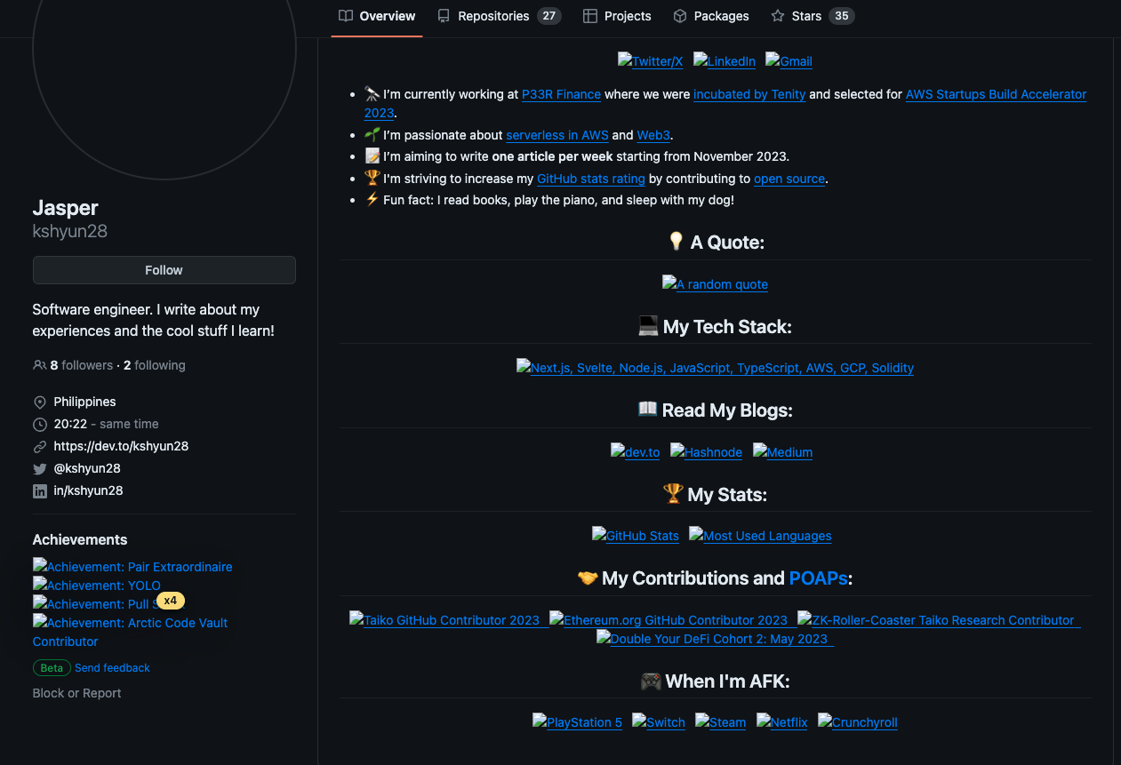Image resolution: width=1121 pixels, height=765 pixels.
Task: View the Taiko GitHub Contributor 2023 badge
Action: click(x=447, y=620)
